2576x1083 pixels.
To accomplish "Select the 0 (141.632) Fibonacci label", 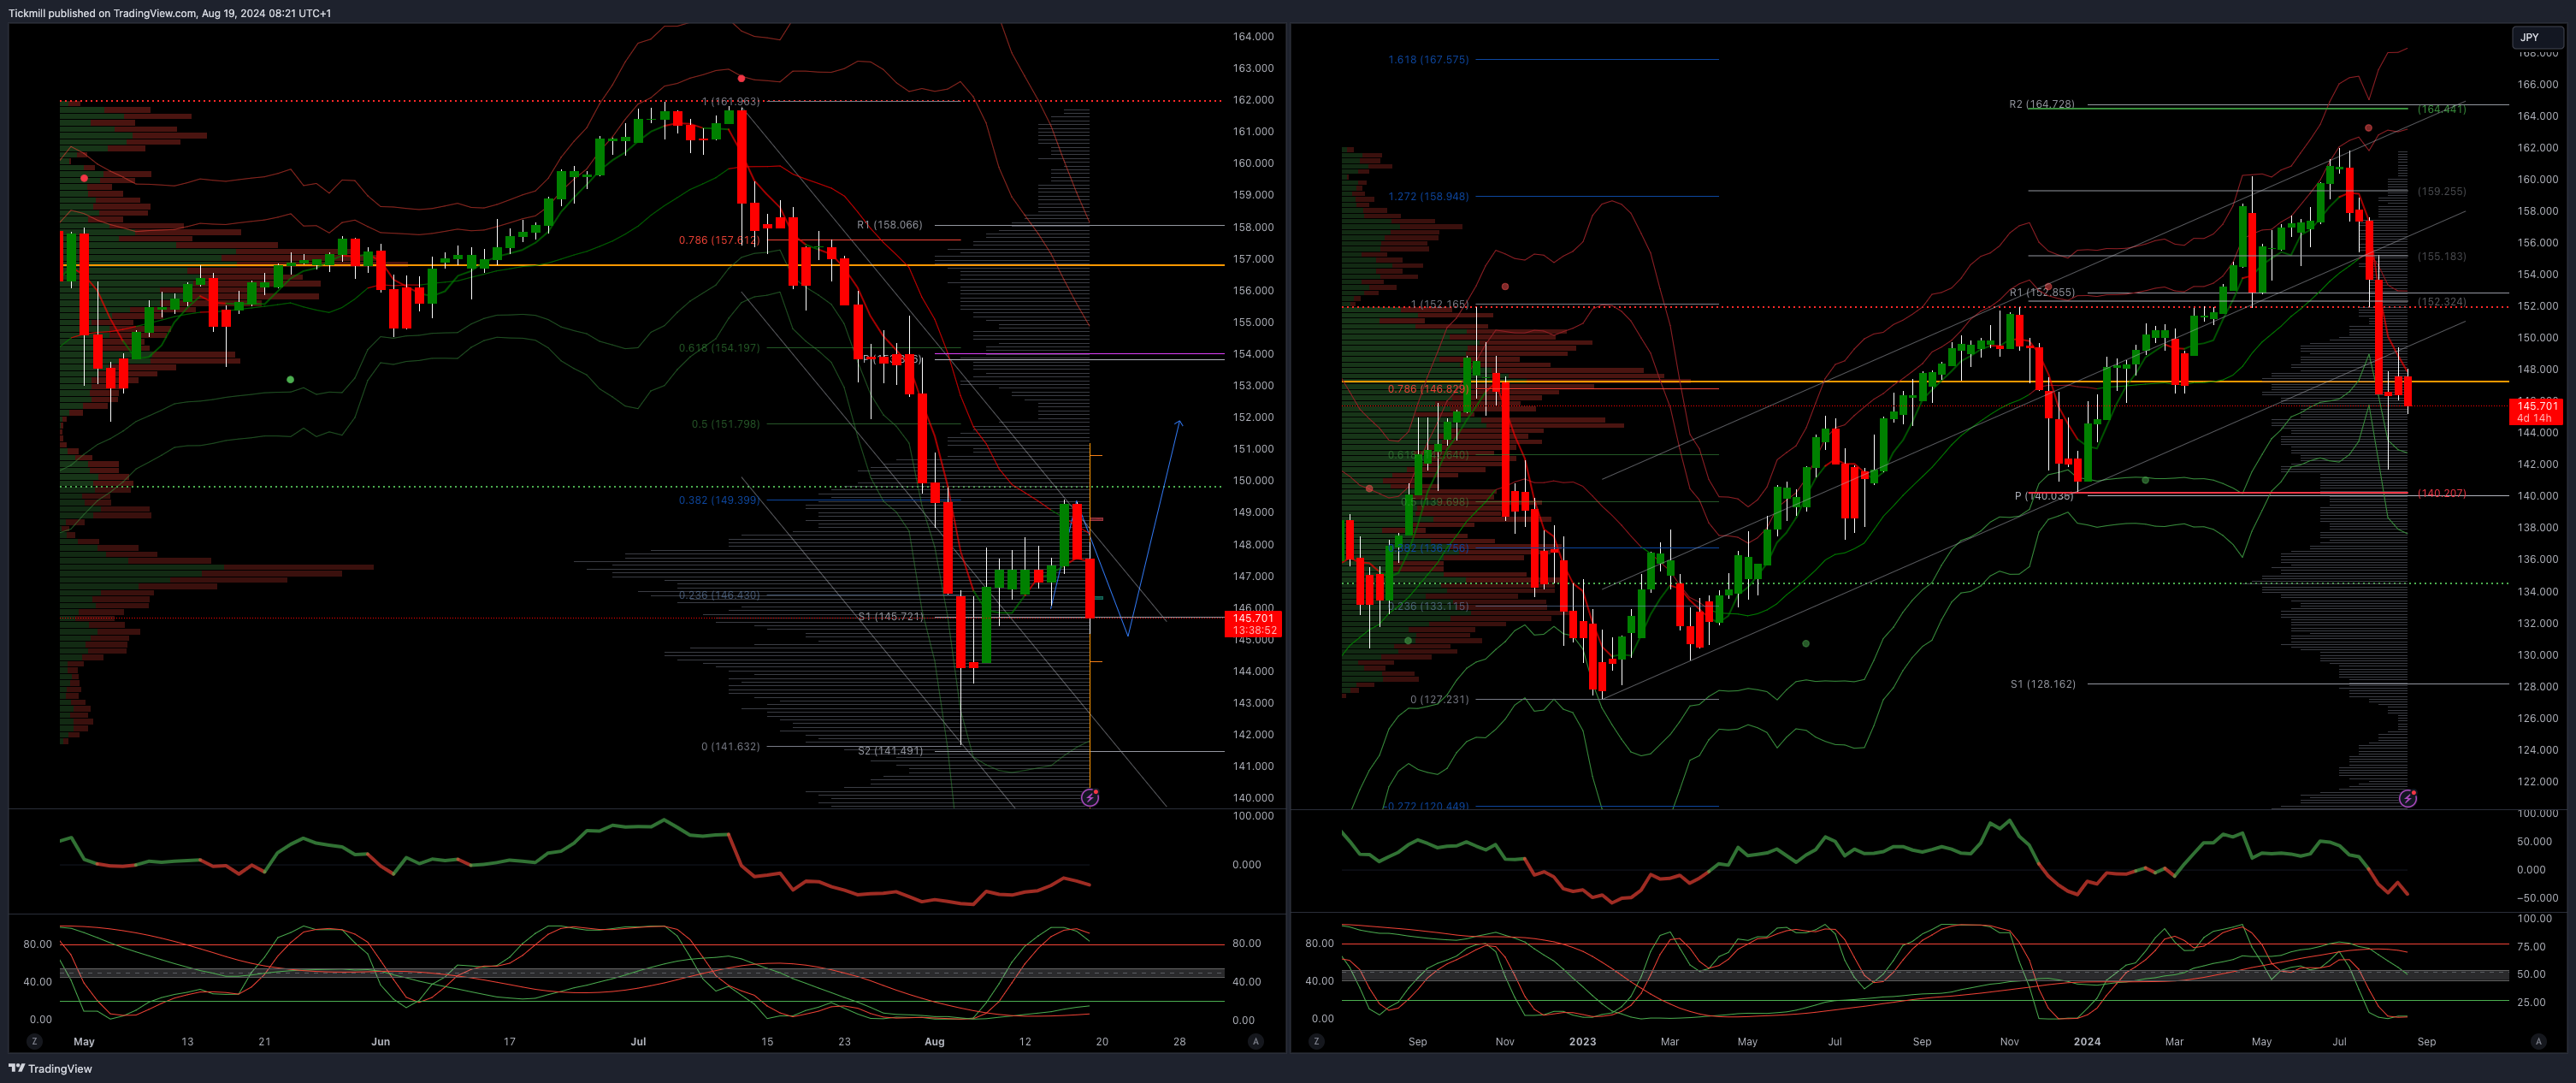I will tap(730, 746).
